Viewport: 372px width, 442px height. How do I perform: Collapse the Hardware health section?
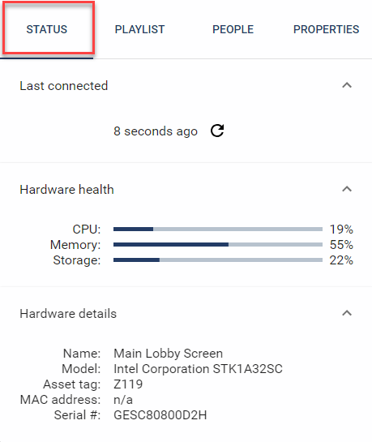347,189
